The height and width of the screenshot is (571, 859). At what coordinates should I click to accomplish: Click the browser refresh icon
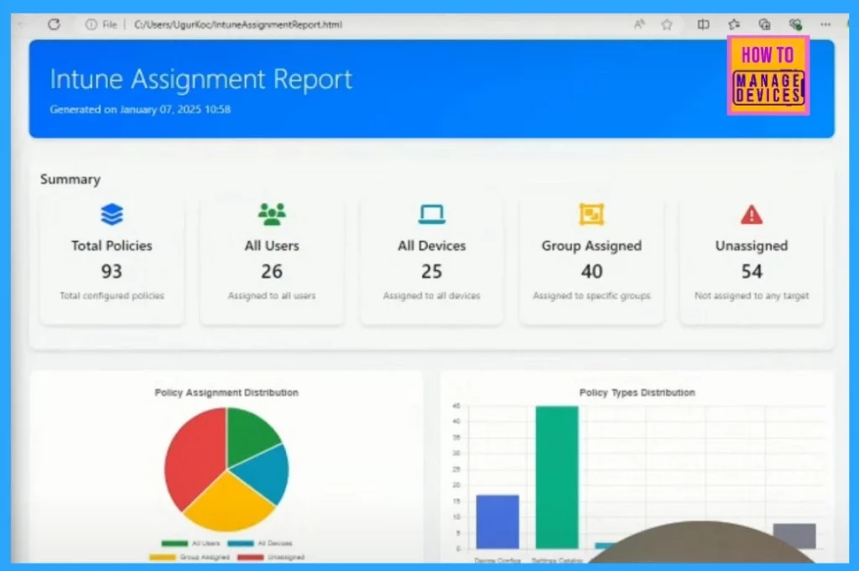(x=54, y=24)
